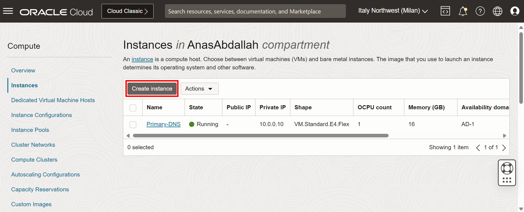Go to previous page of results
Screen dimensions: 524x212
[478, 148]
